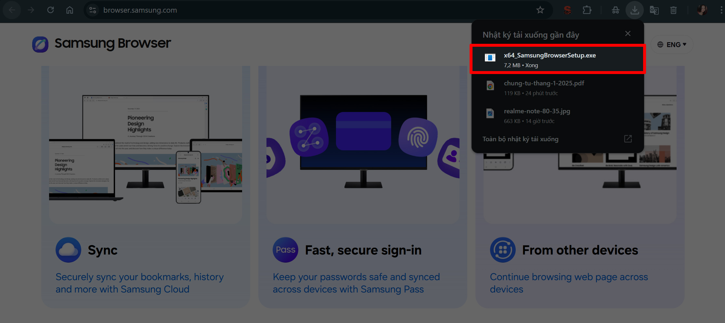The image size is (725, 323).
Task: Toggle back navigation arrow
Action: pos(12,10)
